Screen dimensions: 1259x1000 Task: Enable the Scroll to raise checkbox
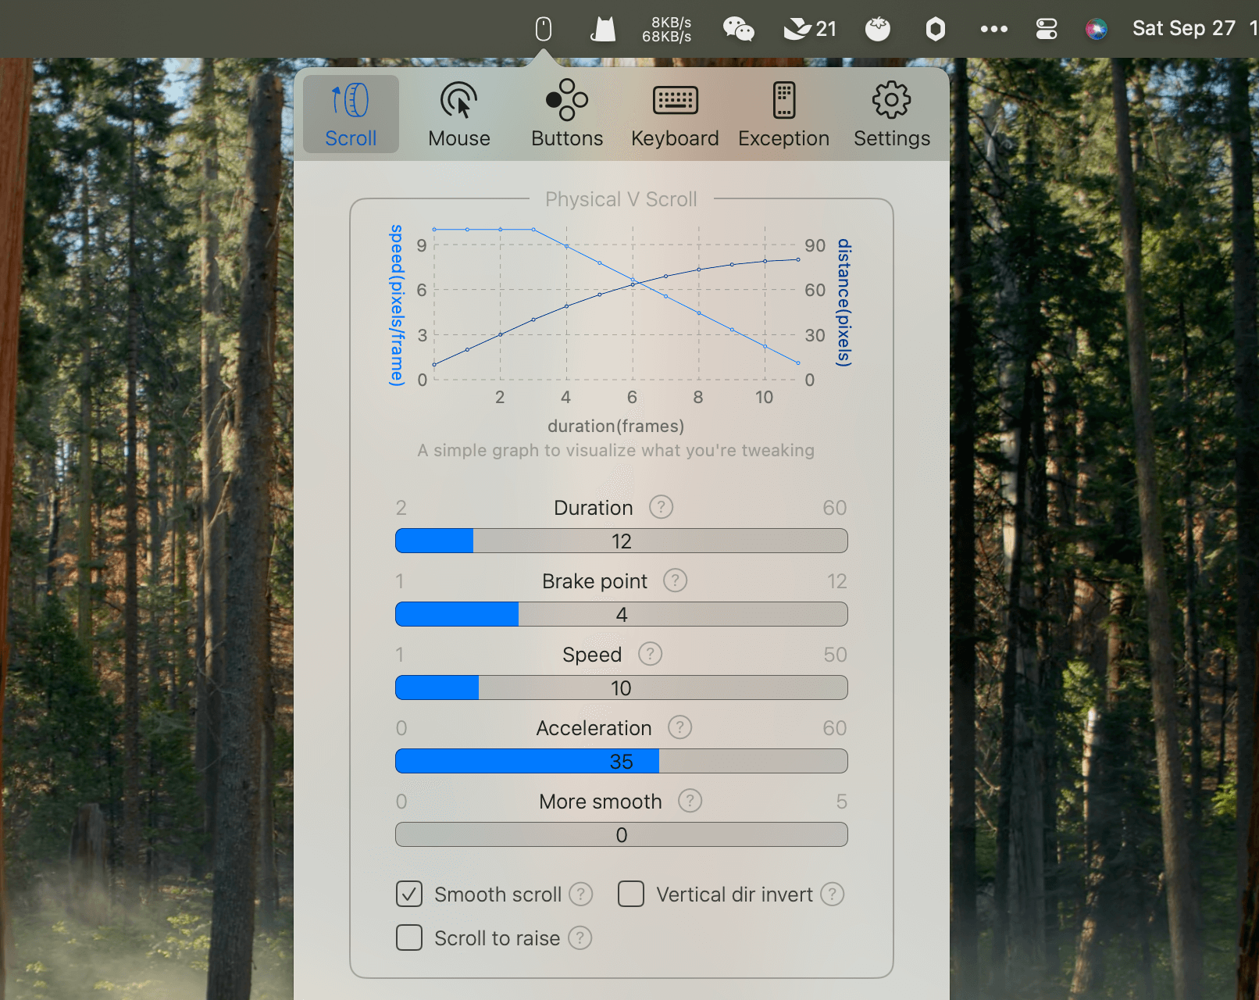coord(409,937)
